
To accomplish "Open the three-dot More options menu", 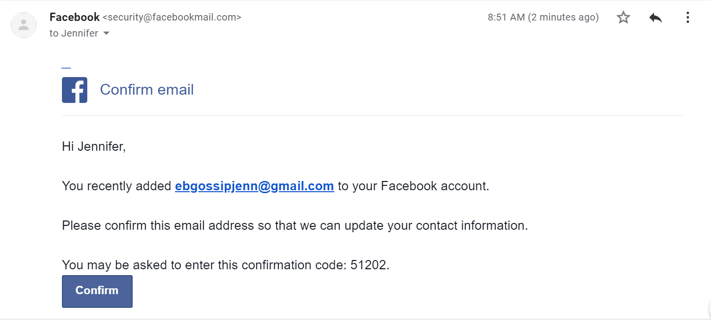I will pyautogui.click(x=687, y=18).
